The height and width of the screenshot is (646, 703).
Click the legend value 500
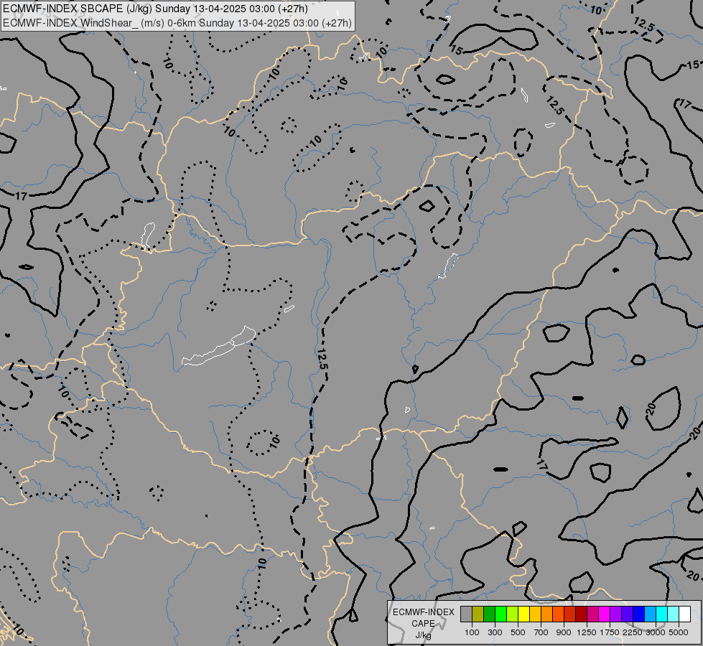click(x=518, y=632)
